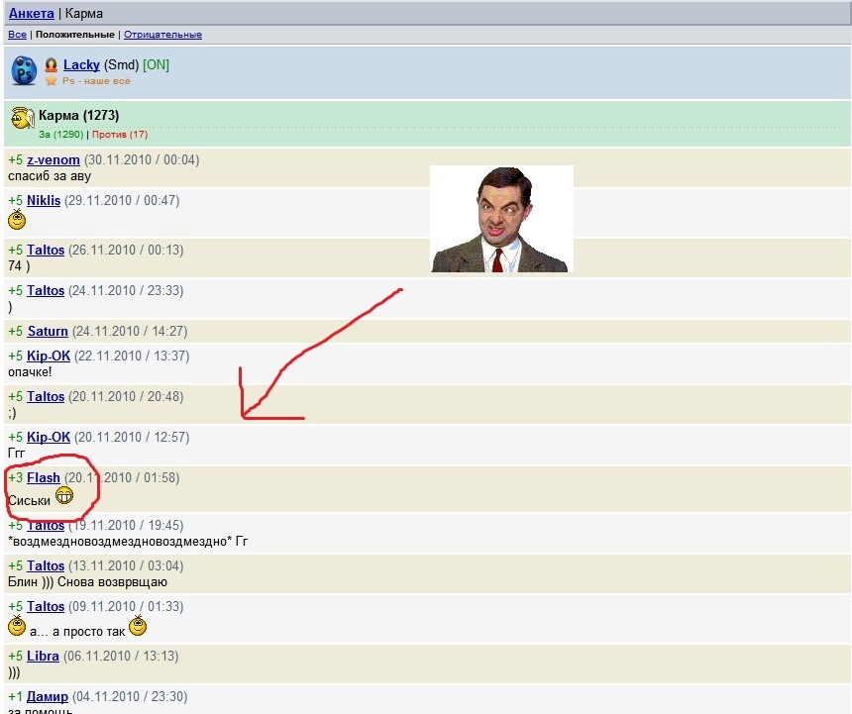Screen dimensions: 852x714
Task: Open the Lacky user profile link
Action: 81,64
